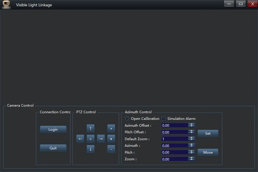Enable the Simulation Alarm checkbox

[x=163, y=118]
